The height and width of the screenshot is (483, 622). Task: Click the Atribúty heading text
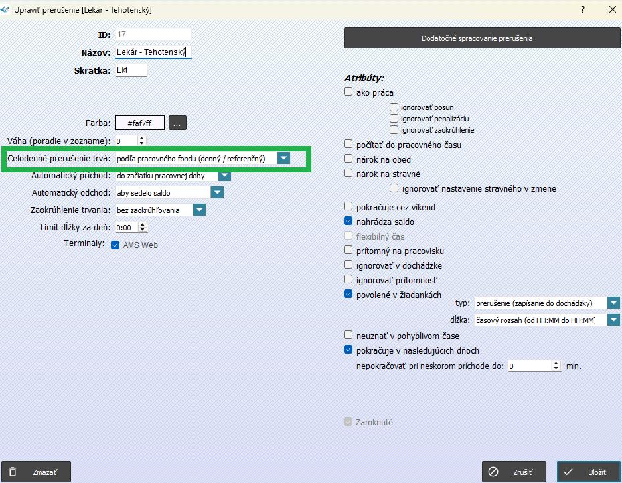tap(364, 78)
